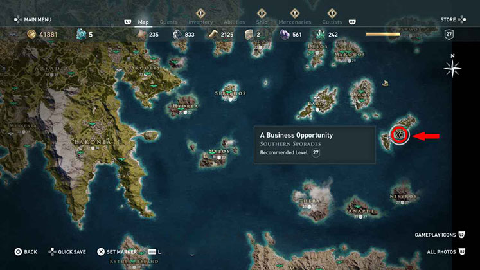The image size is (480, 270).
Task: Open the Cultists tab
Action: pyautogui.click(x=332, y=22)
